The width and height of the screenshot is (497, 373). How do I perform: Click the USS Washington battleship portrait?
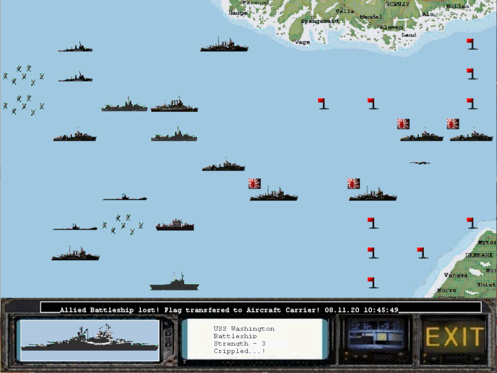[89, 340]
